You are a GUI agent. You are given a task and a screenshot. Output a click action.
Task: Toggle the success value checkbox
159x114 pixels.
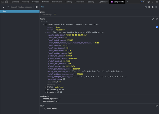(x=157, y=27)
